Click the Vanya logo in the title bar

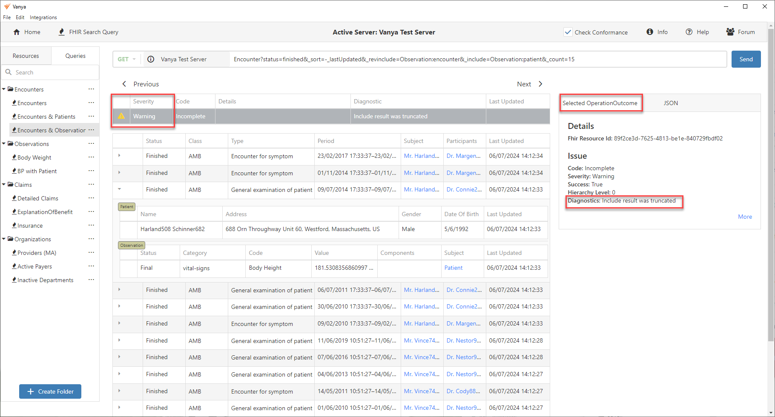(6, 6)
